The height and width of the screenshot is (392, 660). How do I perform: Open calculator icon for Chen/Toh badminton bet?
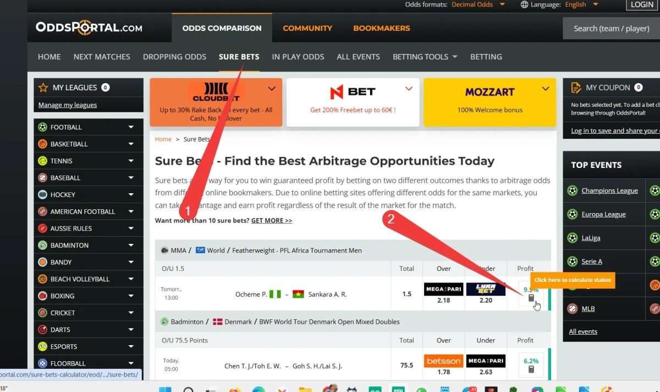pos(531,369)
